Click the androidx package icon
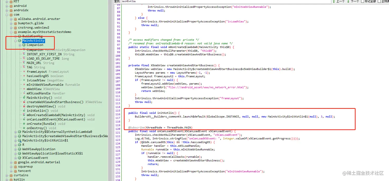This screenshot has width=389, height=181. (11, 10)
